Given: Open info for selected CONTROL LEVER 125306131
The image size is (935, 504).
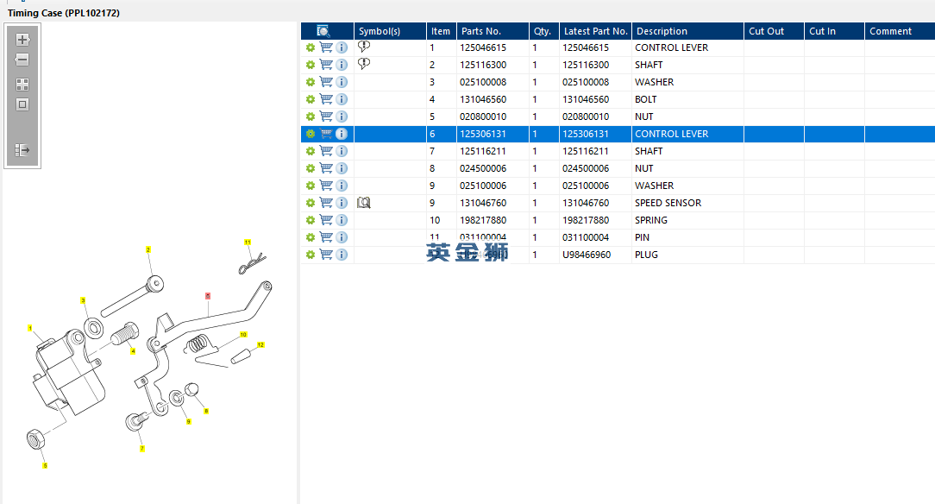Looking at the screenshot, I should 342,134.
